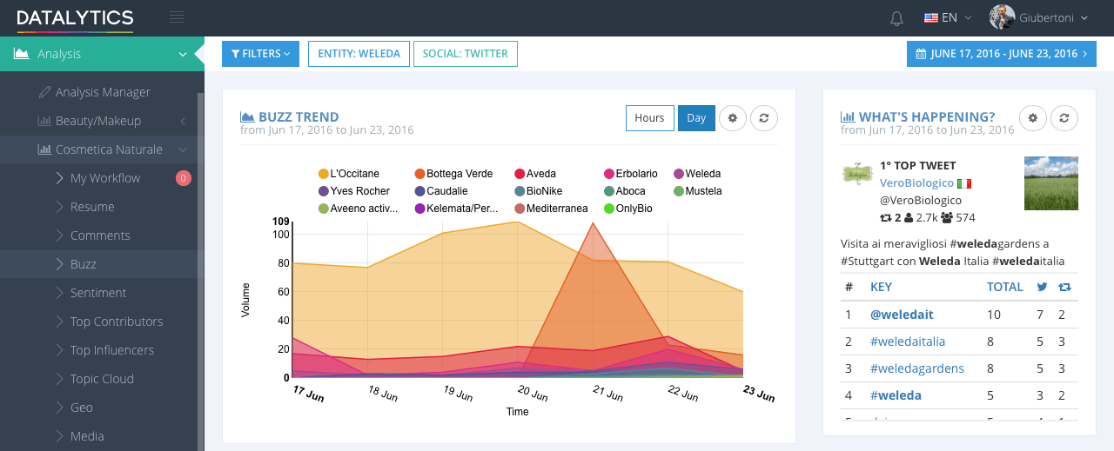Open Topic Cloud page
The height and width of the screenshot is (451, 1114).
102,379
